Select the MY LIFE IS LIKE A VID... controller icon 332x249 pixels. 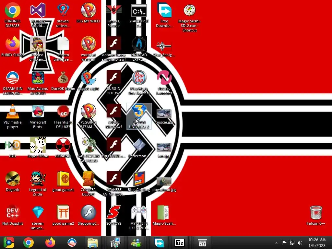(x=139, y=217)
